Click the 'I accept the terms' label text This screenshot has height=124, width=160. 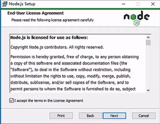click(49, 101)
